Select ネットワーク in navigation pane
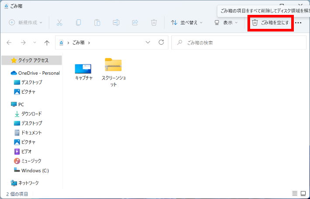 tap(25, 183)
